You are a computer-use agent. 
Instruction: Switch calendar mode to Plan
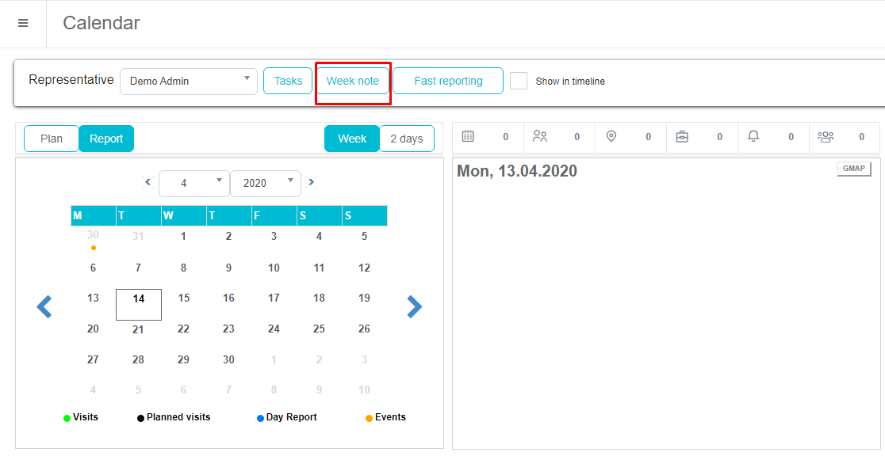(x=52, y=139)
